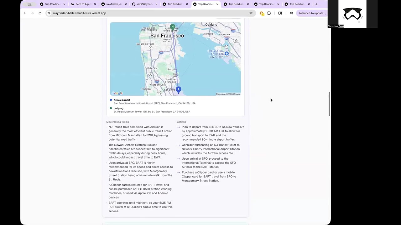Click the blue Arrival airport legend dot

(x=111, y=100)
